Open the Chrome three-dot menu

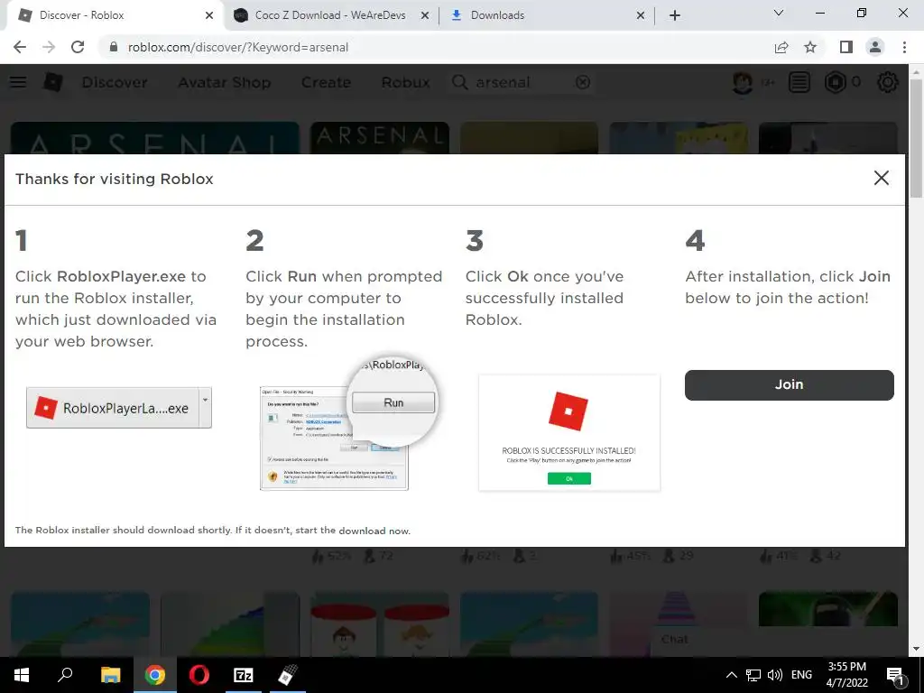[904, 47]
